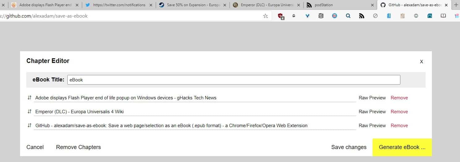
Task: Click the clipboard extension icon
Action: tap(402, 16)
